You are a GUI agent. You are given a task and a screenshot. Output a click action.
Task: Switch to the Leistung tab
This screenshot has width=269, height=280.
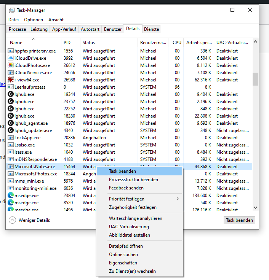click(39, 29)
